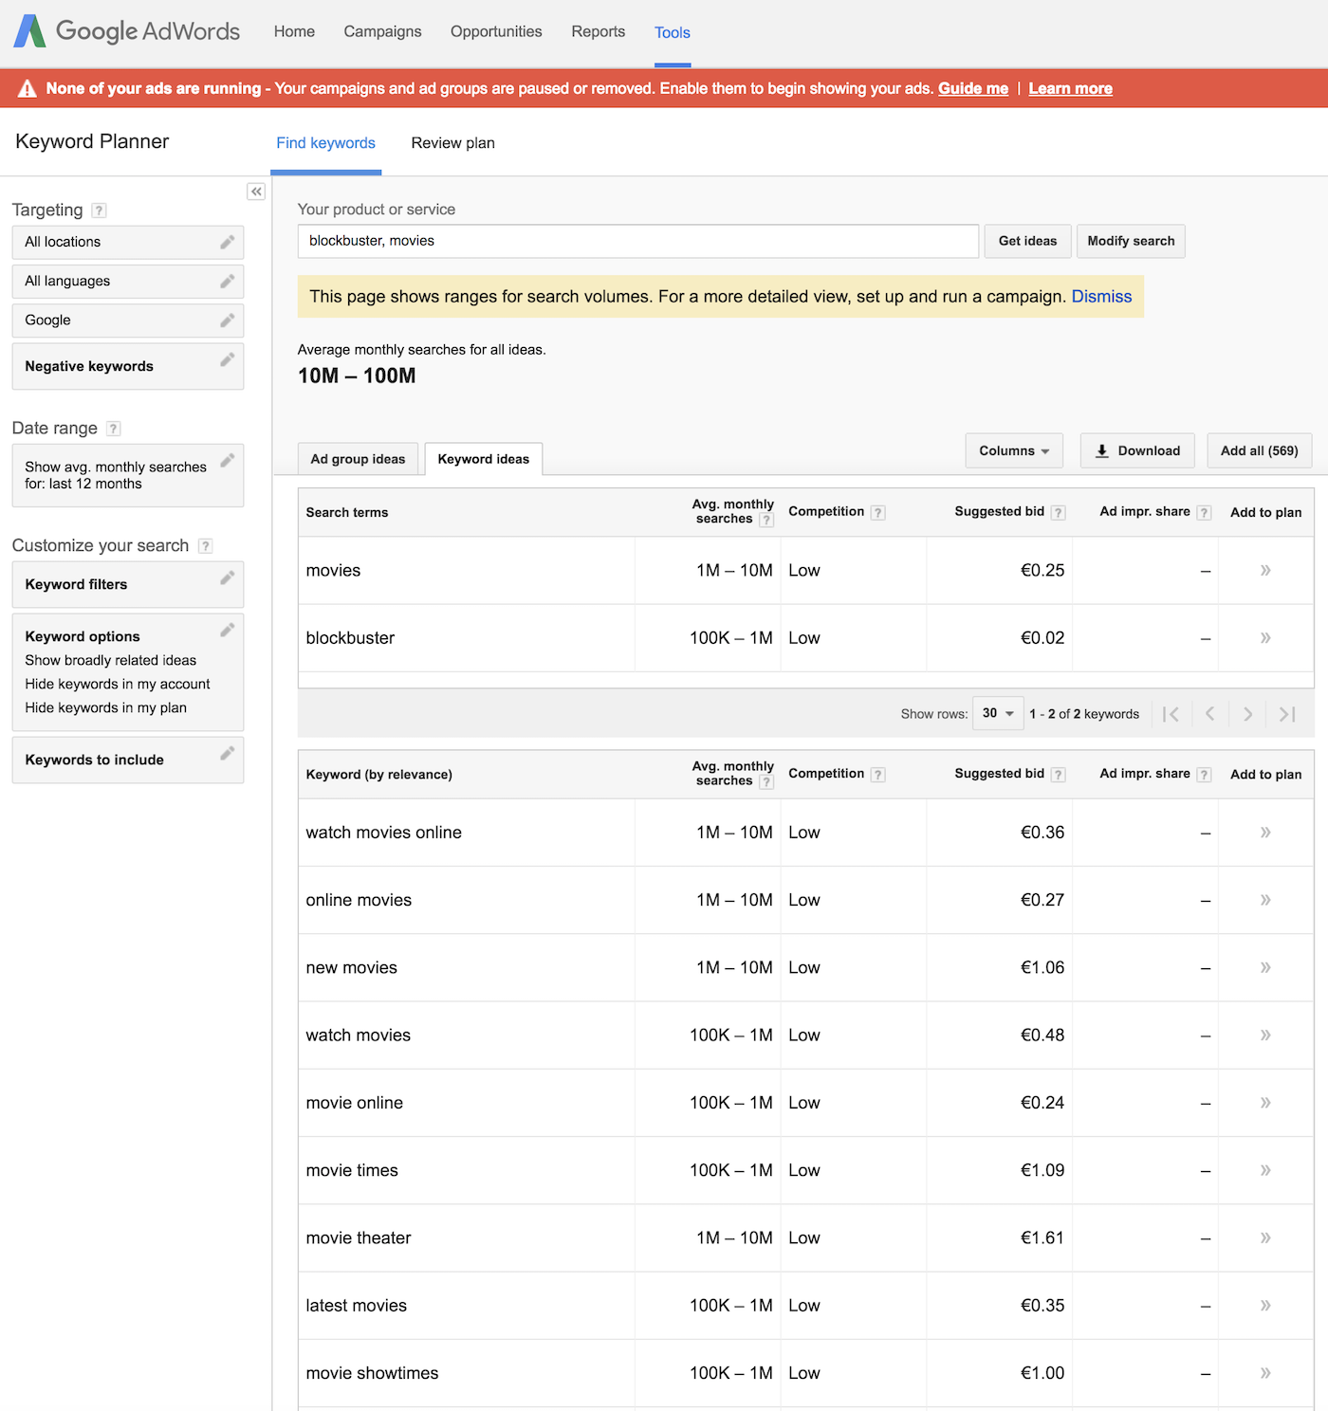The image size is (1328, 1411).
Task: Click 'Show broadly related ideas' text
Action: (x=110, y=660)
